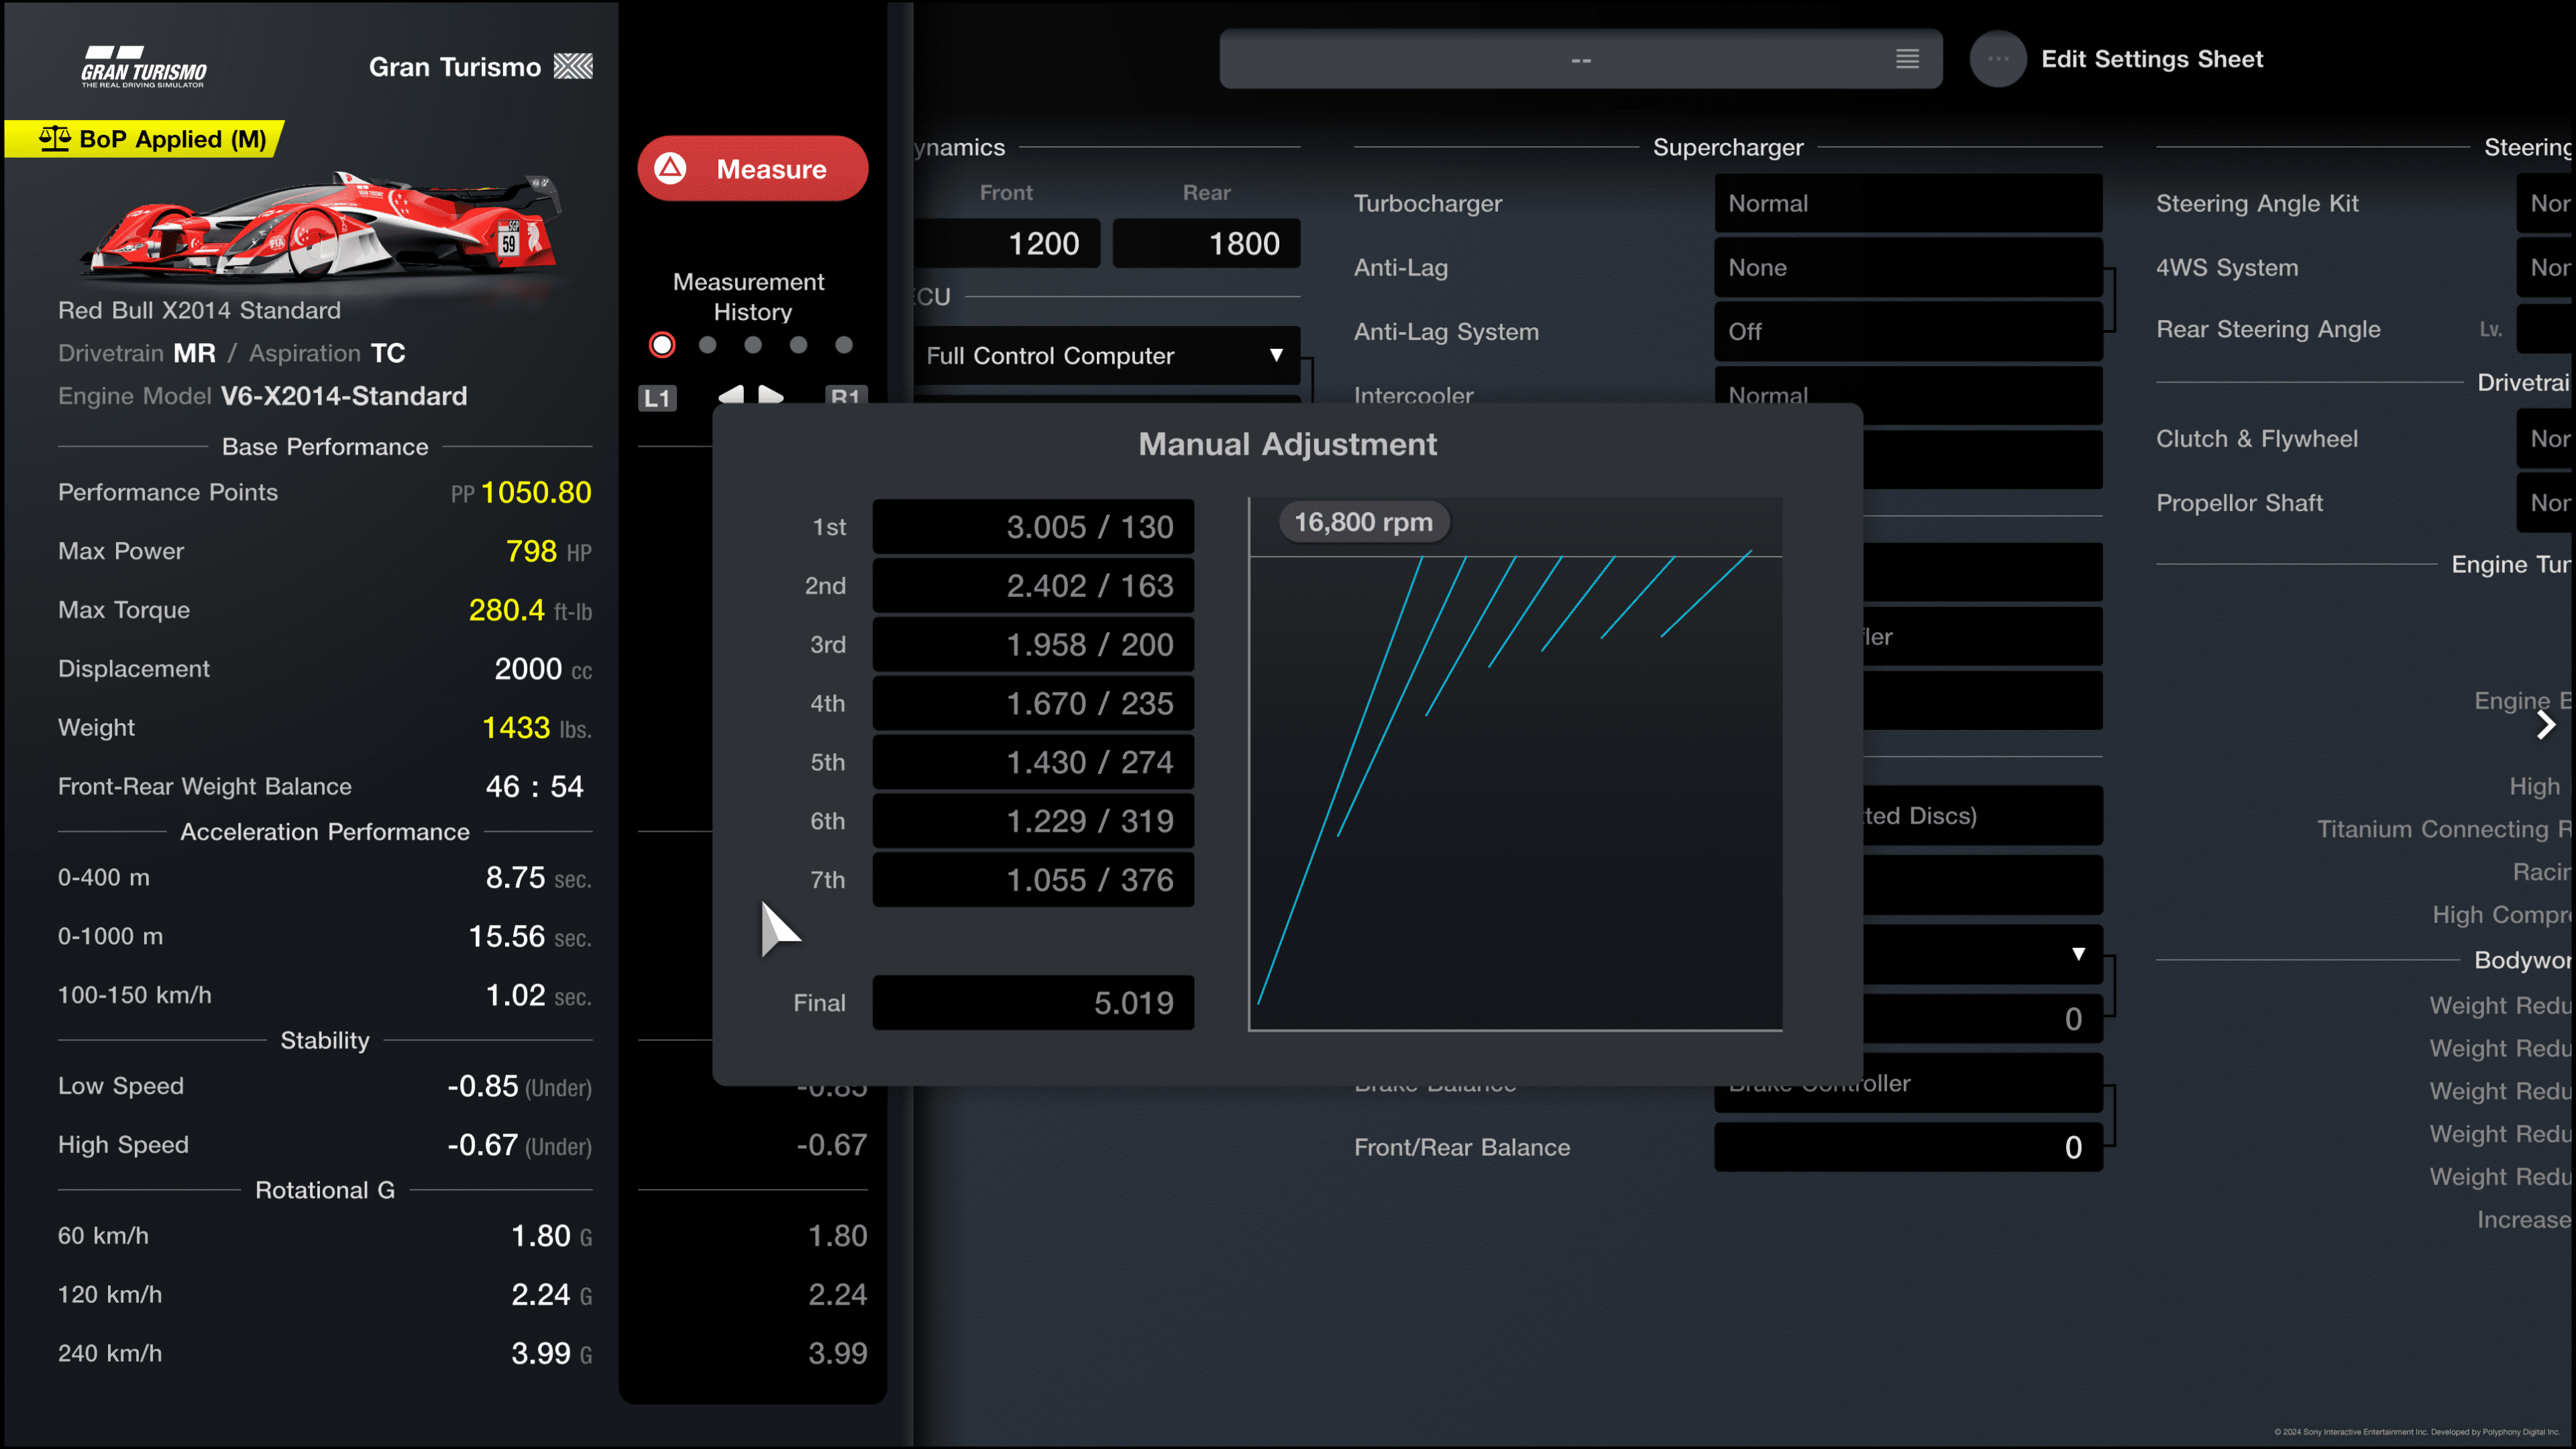The width and height of the screenshot is (2576, 1449).
Task: Change the Anti-Lag System Off setting
Action: point(1908,332)
